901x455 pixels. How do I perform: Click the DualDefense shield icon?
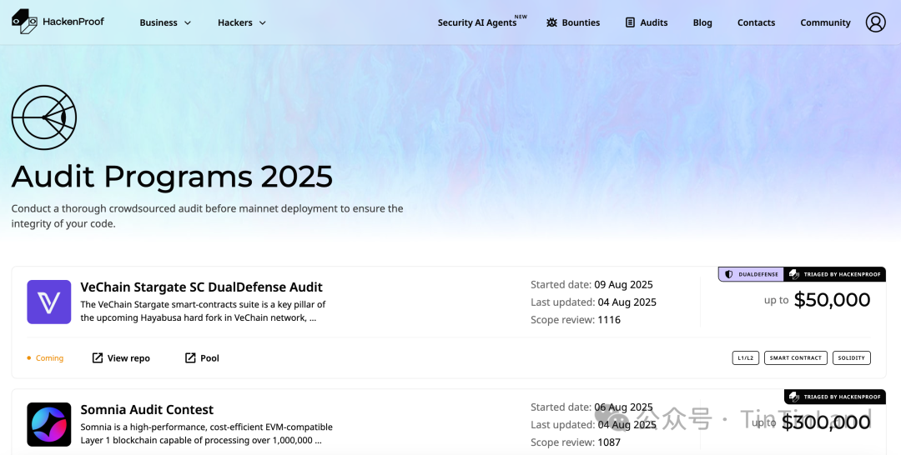click(728, 274)
